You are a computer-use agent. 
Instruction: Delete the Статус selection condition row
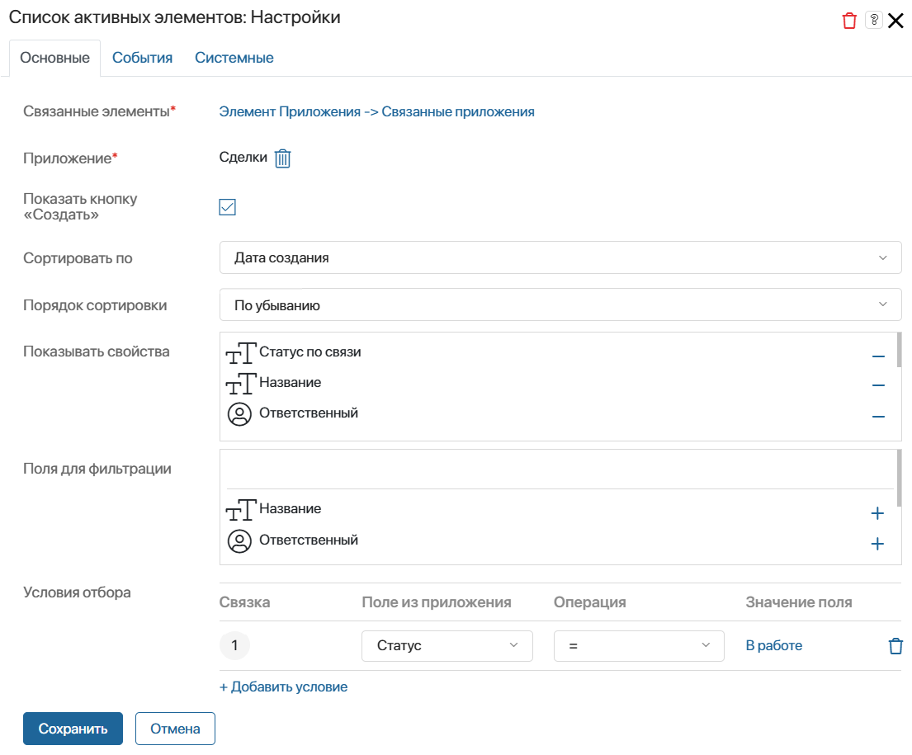(895, 645)
